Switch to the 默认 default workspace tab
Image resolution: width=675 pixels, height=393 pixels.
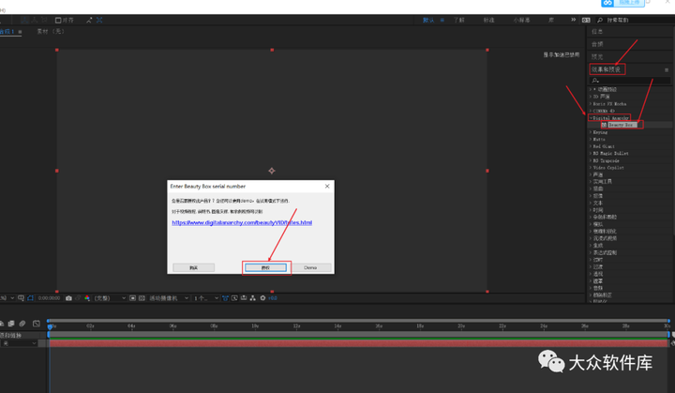[428, 21]
